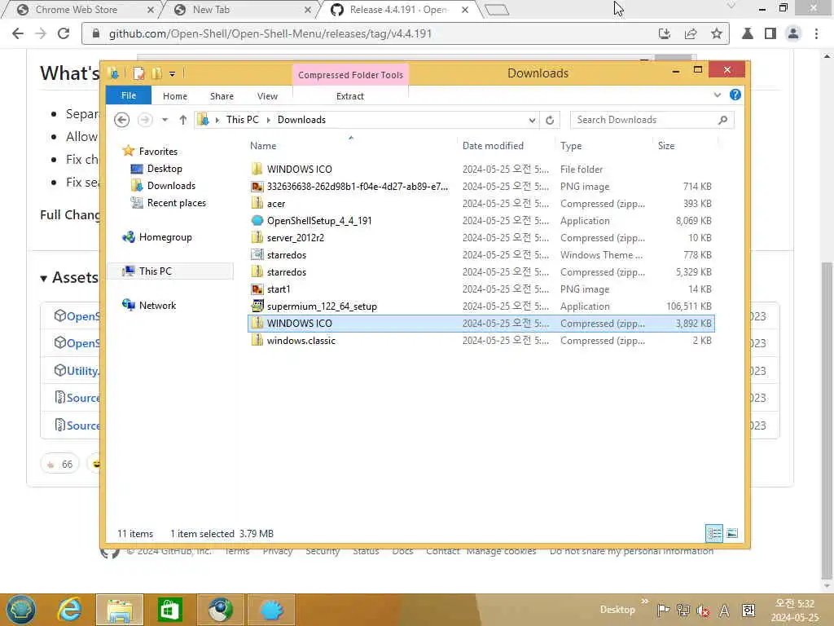This screenshot has height=626, width=834.
Task: Select server_2012r2 zip file
Action: (481, 237)
